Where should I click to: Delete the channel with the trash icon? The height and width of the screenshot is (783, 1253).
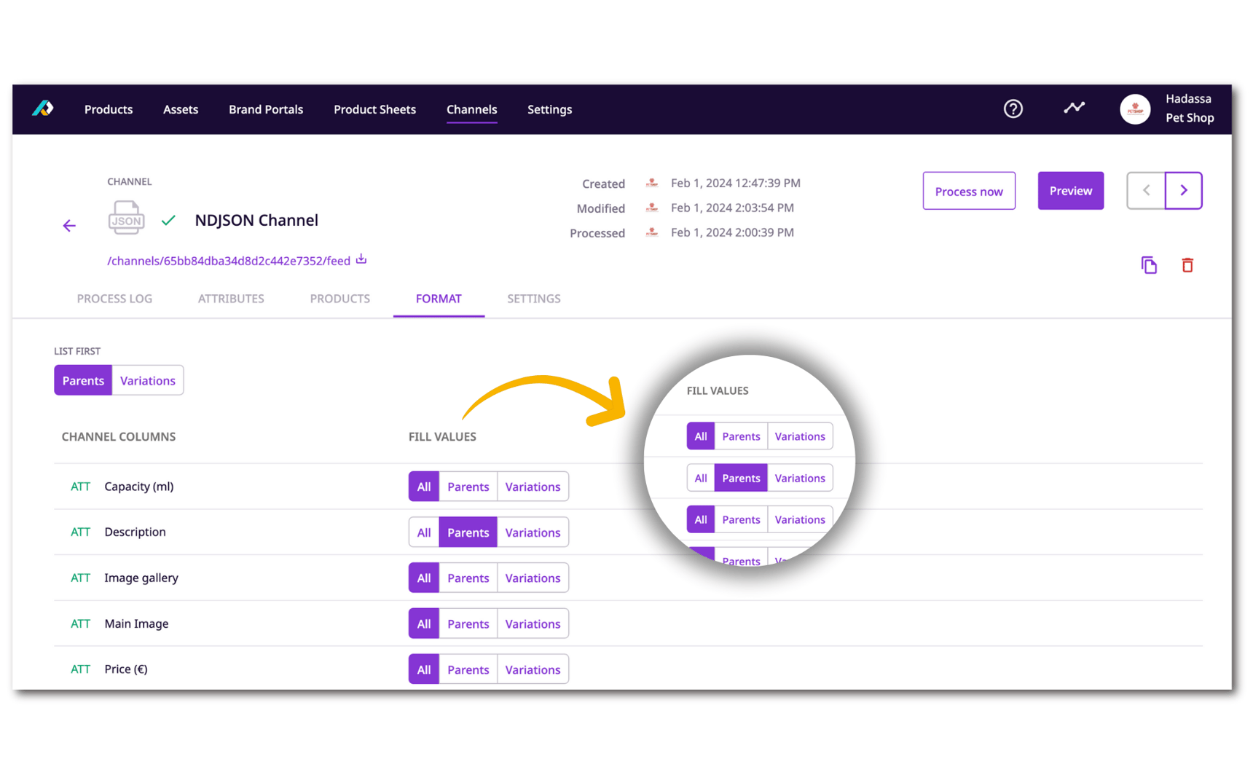1187,265
